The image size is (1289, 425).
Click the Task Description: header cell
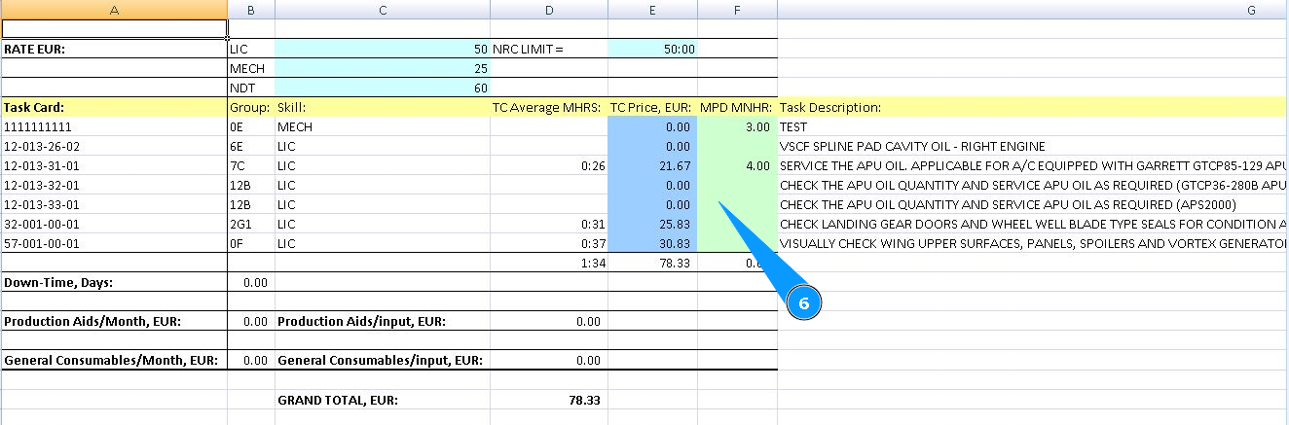pyautogui.click(x=1033, y=107)
